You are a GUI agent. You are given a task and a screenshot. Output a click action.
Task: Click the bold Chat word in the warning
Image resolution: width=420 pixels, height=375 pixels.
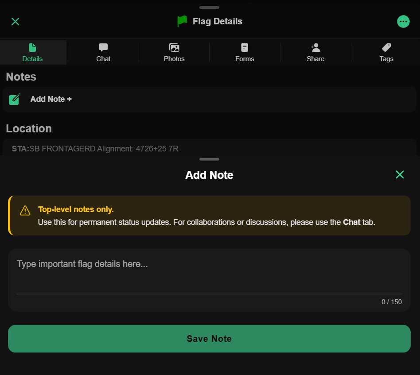click(351, 222)
